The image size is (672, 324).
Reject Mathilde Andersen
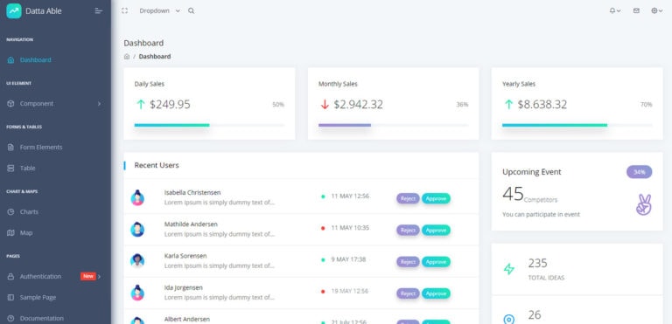pyautogui.click(x=408, y=231)
